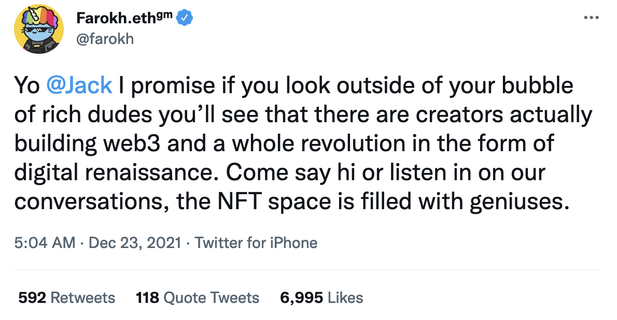This screenshot has width=617, height=320.
Task: Open the @Jack mention link
Action: pos(79,85)
